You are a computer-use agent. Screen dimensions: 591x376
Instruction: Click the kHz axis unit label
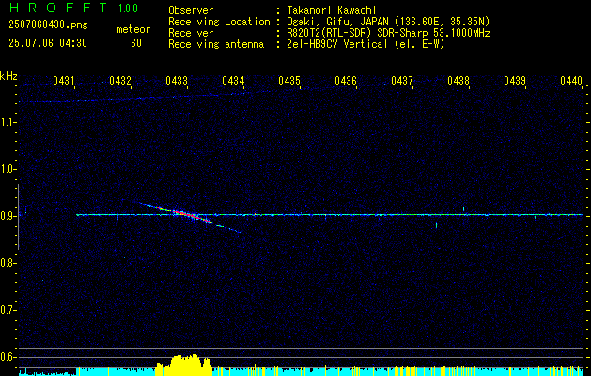click(8, 76)
